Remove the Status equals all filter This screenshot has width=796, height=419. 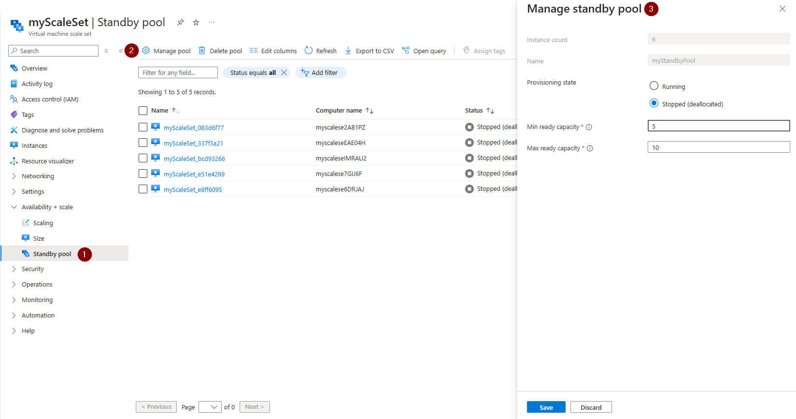284,72
